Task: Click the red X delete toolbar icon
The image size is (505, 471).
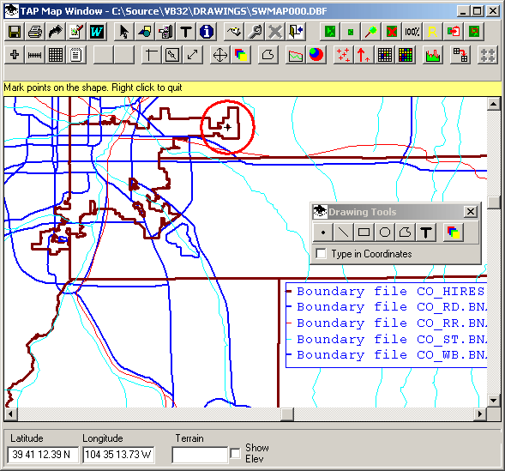Action: [392, 32]
